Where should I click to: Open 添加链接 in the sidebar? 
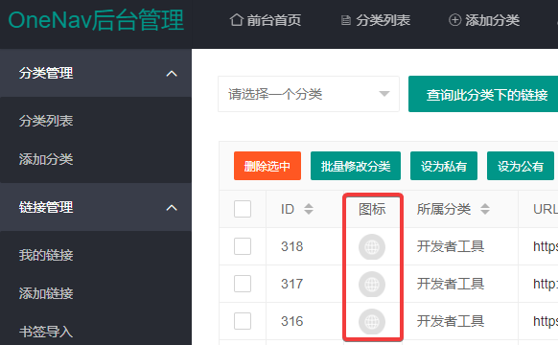(x=46, y=293)
